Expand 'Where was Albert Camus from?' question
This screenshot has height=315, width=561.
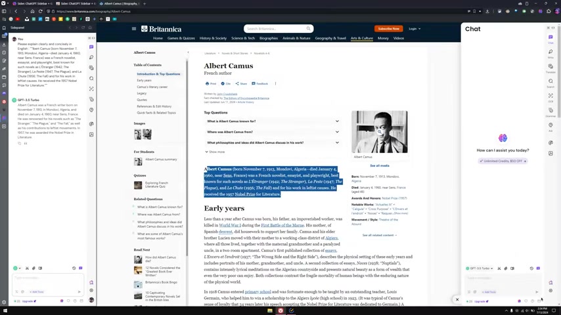click(x=273, y=132)
